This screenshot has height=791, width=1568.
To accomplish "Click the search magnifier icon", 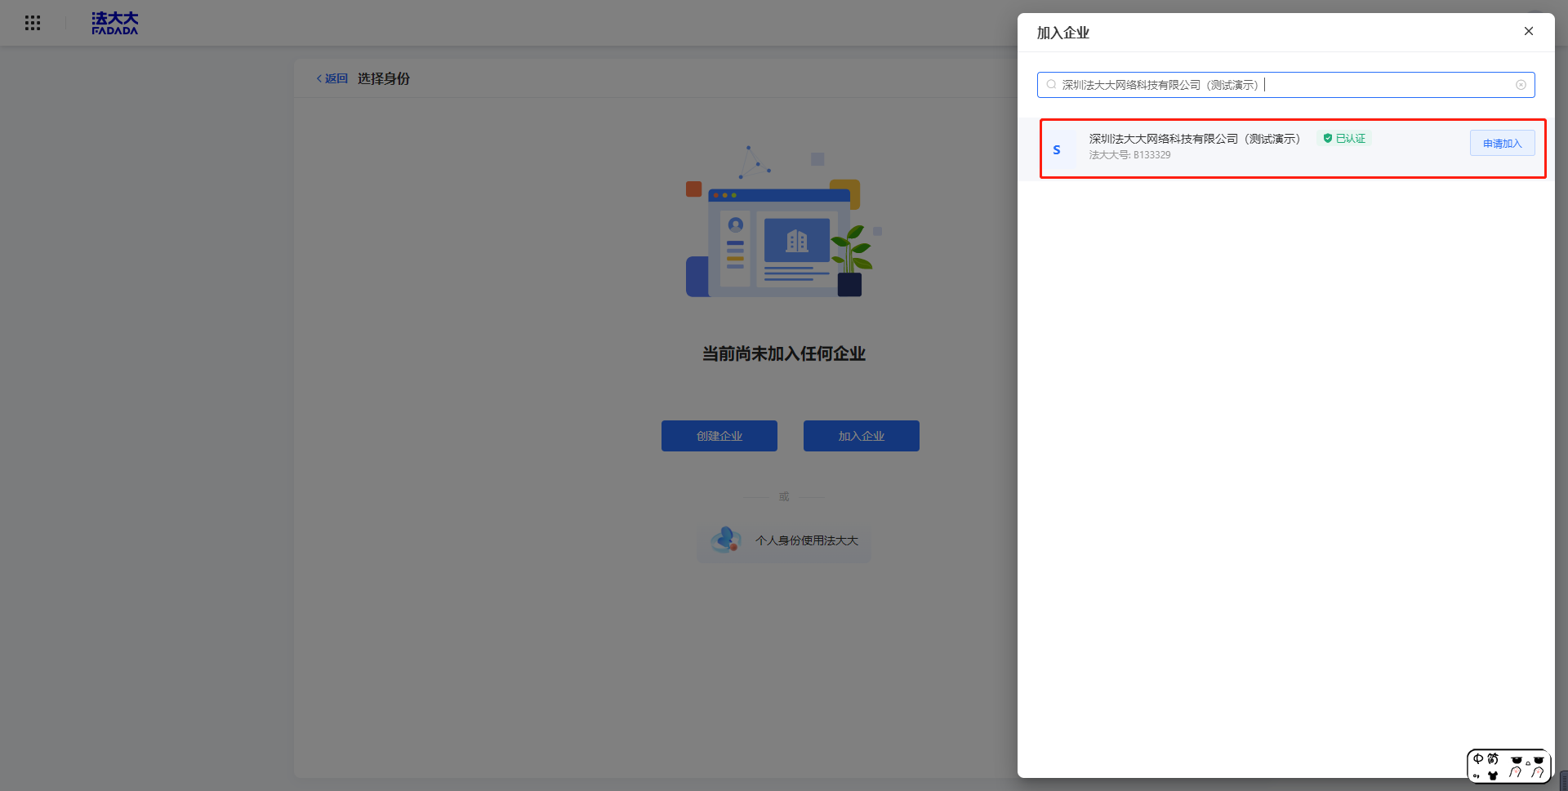I will click(x=1051, y=85).
